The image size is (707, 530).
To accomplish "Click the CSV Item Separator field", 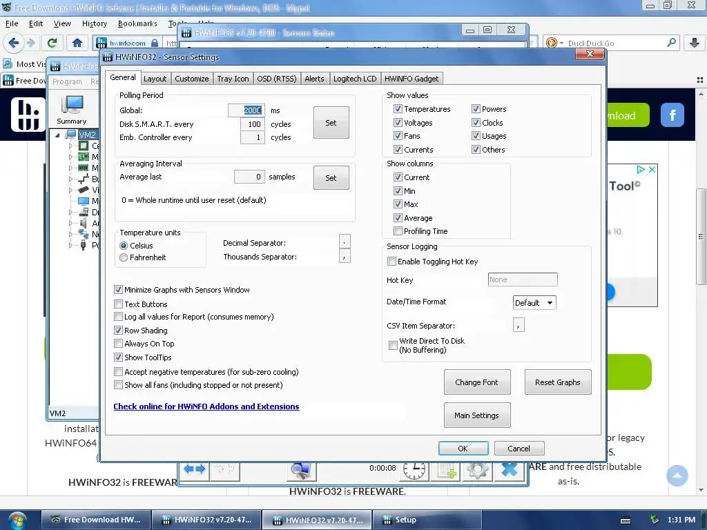I will (519, 325).
